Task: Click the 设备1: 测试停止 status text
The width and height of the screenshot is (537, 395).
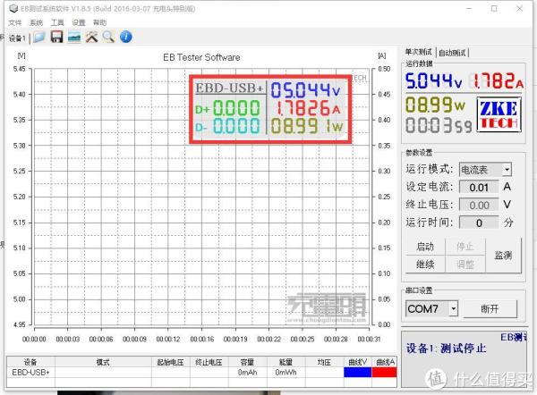Action: 446,349
